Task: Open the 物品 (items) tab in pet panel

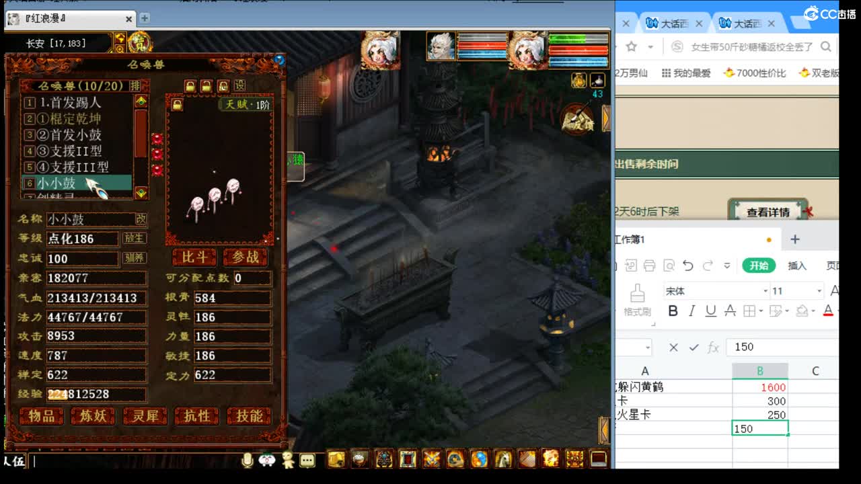Action: [42, 416]
